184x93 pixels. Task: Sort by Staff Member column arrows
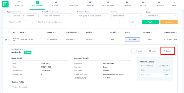78,32
